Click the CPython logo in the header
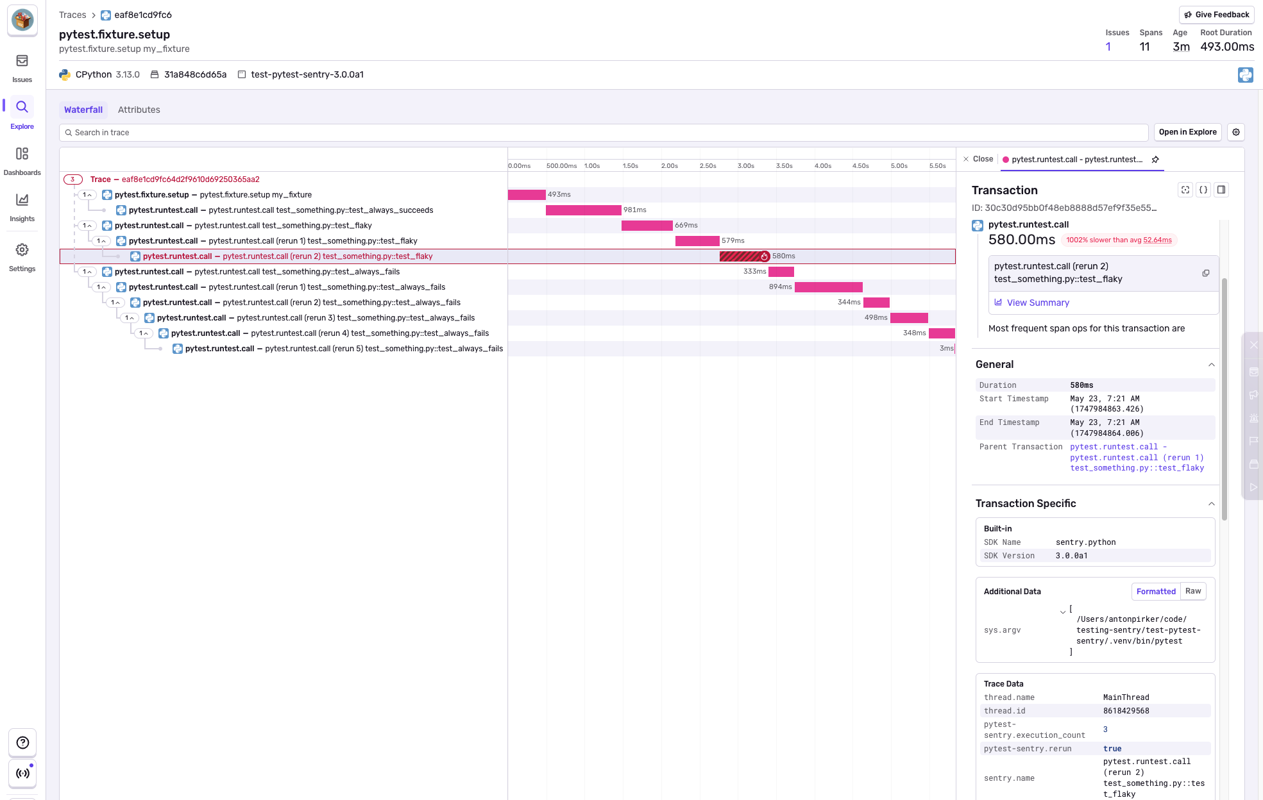 click(x=65, y=74)
